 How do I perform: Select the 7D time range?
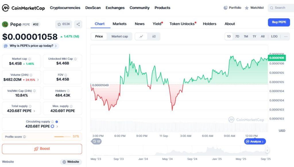click(x=237, y=36)
